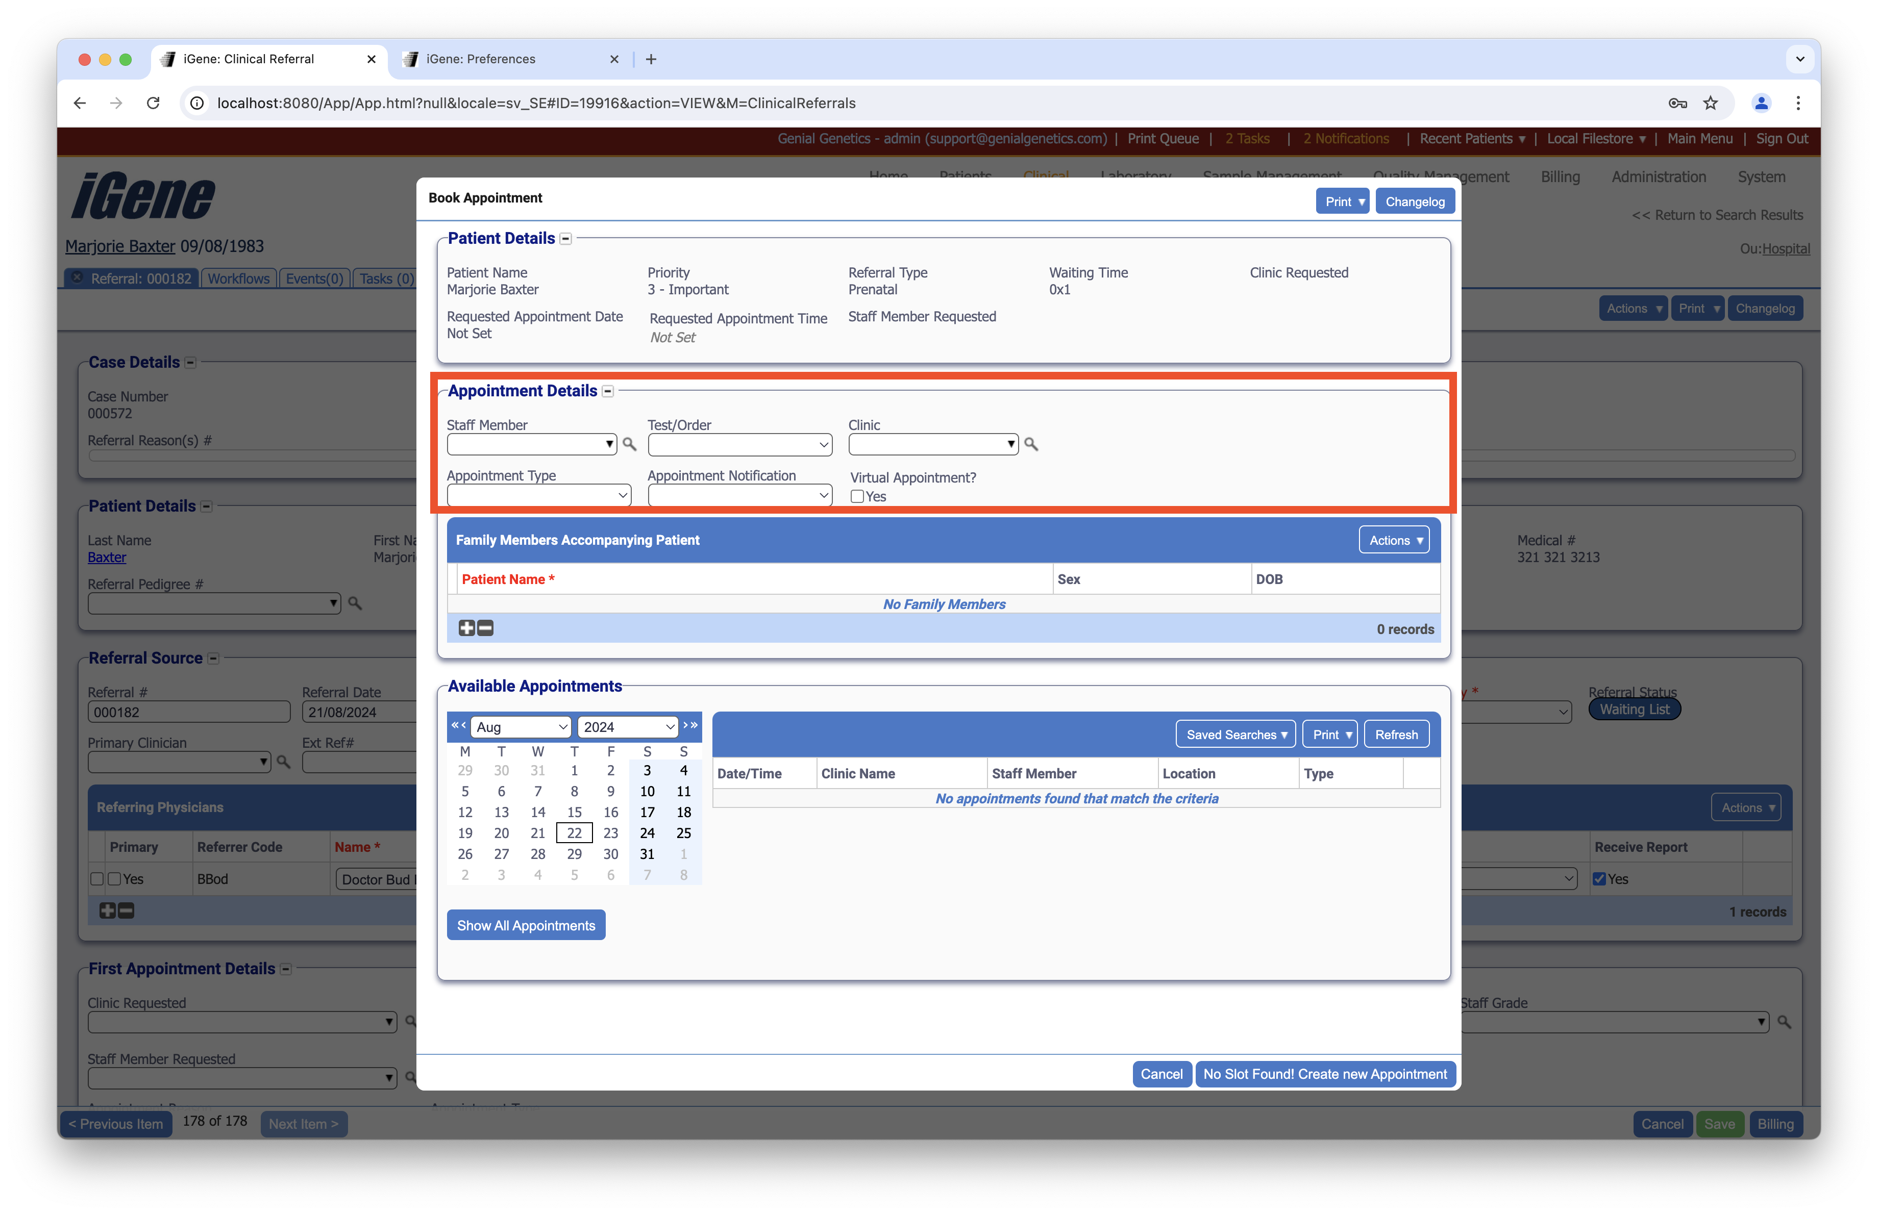Open the Staff Member search magnifier
This screenshot has width=1878, height=1215.
point(629,444)
